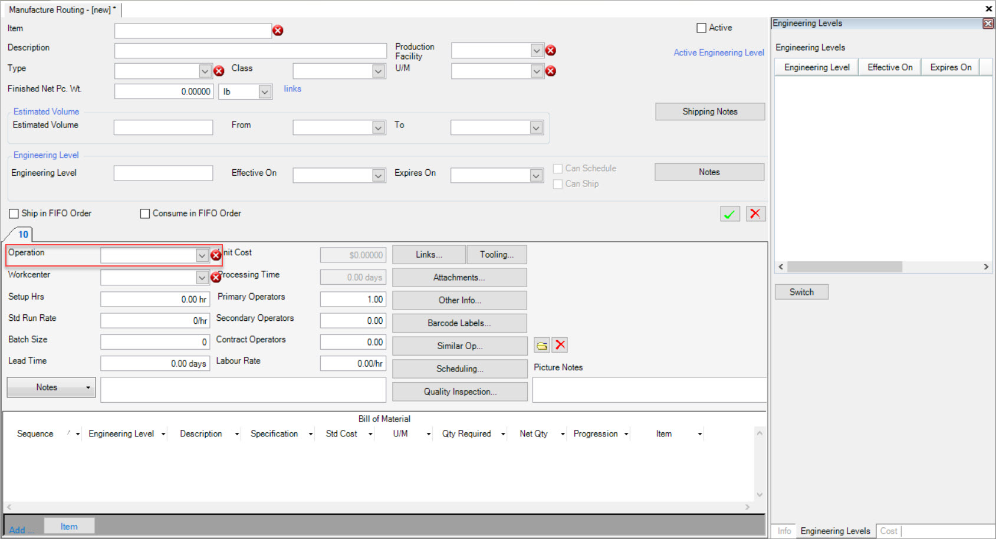Viewport: 996px width, 539px height.
Task: Click error icon beside Workcenter dropdown
Action: [216, 277]
